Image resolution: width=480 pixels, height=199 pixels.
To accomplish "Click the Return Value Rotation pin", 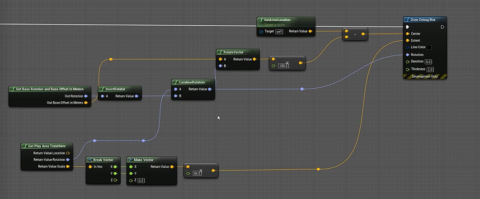I will click(68, 160).
